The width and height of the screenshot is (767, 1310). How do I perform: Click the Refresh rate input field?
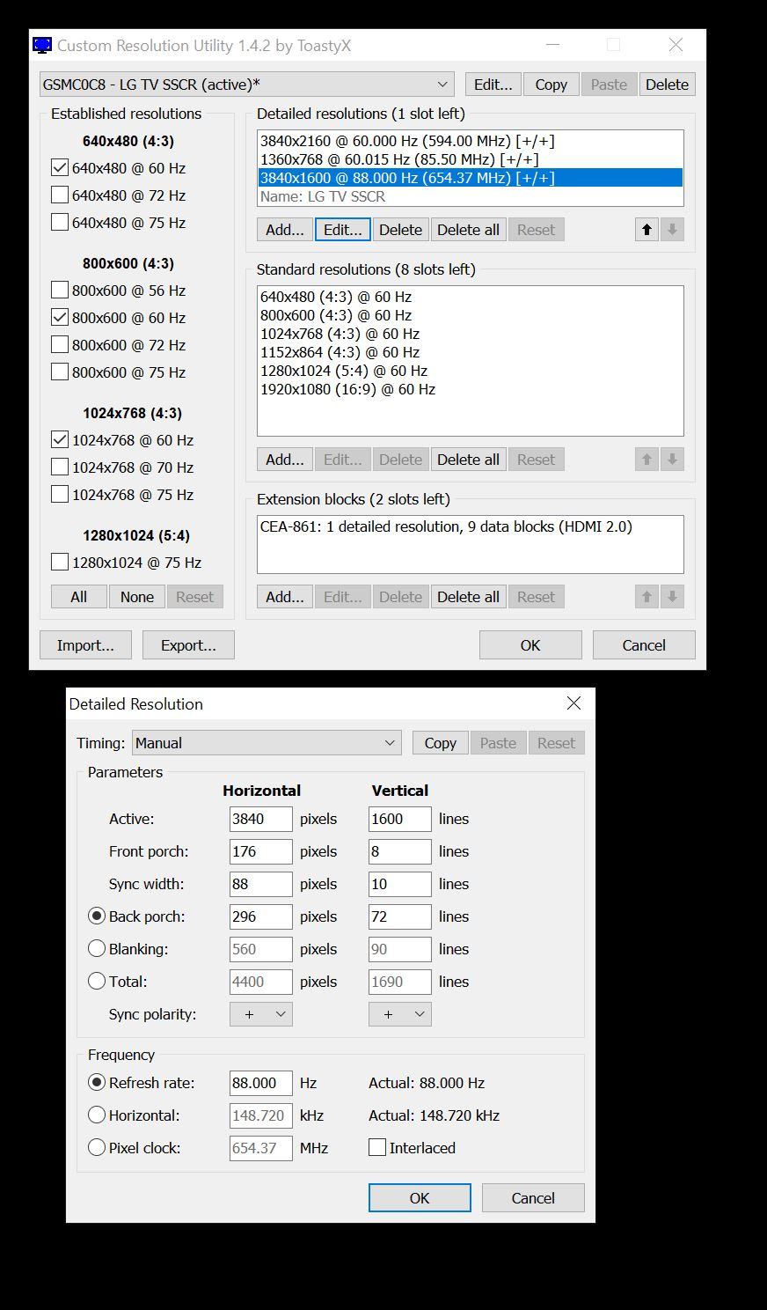point(261,1083)
